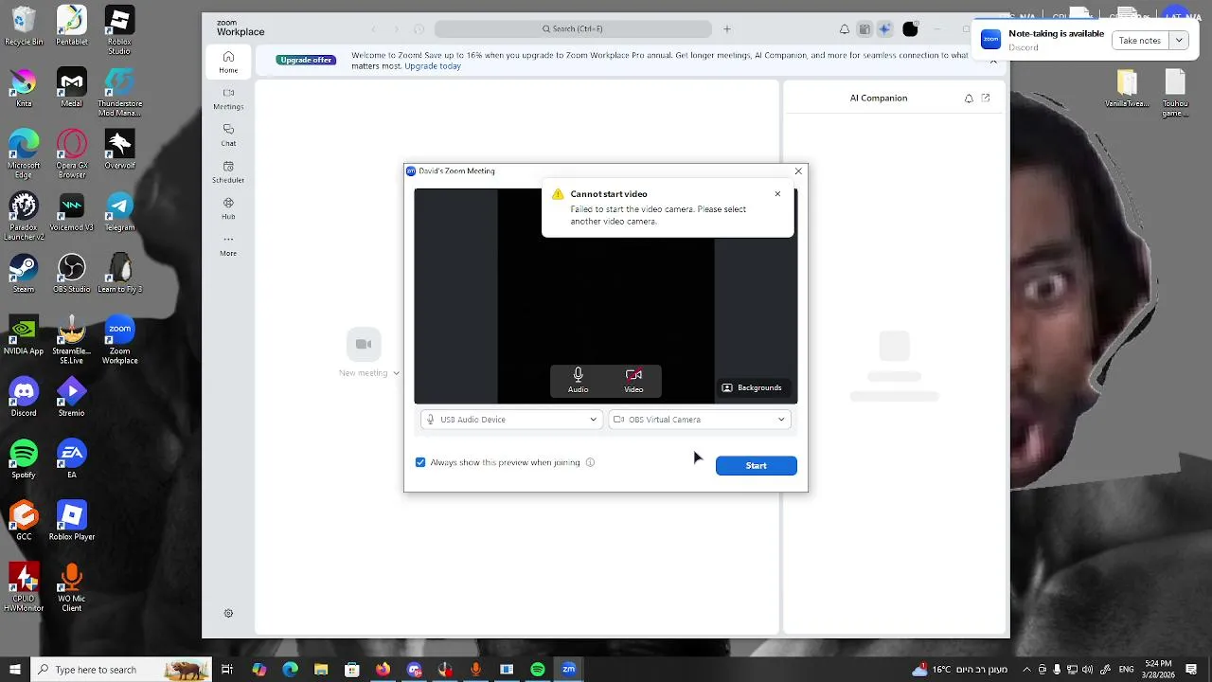Screen dimensions: 1212x682
Task: Click the Upgrade offer badge
Action: (x=306, y=60)
